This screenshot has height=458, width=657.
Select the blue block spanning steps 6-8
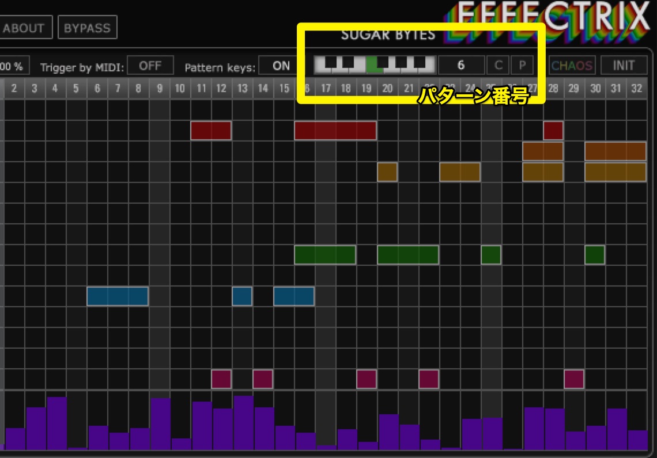click(118, 296)
